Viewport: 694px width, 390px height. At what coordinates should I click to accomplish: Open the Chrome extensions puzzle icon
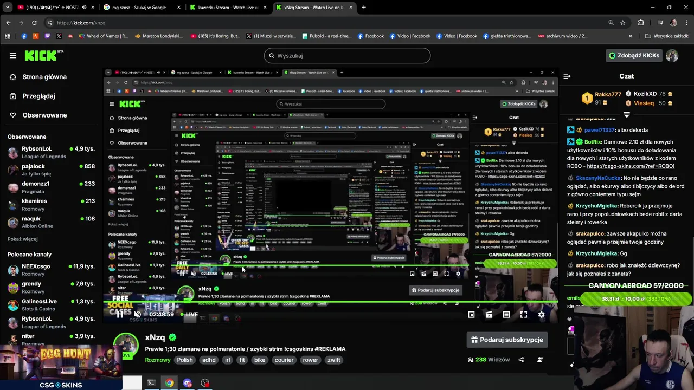click(641, 23)
